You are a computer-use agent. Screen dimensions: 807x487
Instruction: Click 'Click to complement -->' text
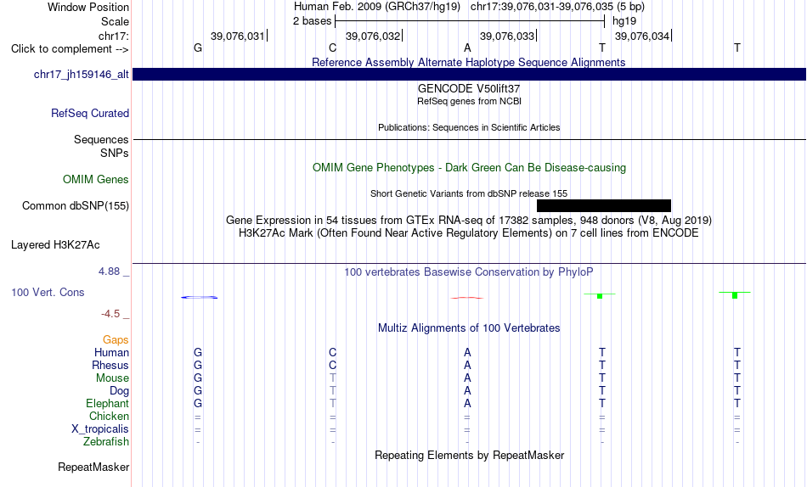click(x=70, y=49)
